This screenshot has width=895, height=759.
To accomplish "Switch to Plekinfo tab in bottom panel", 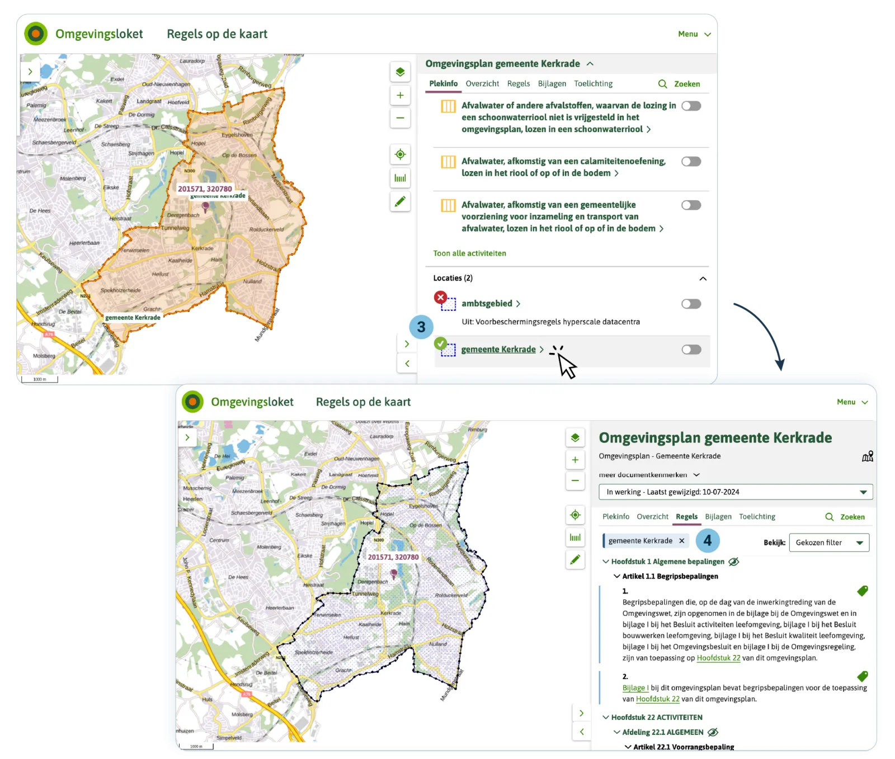I will point(616,517).
